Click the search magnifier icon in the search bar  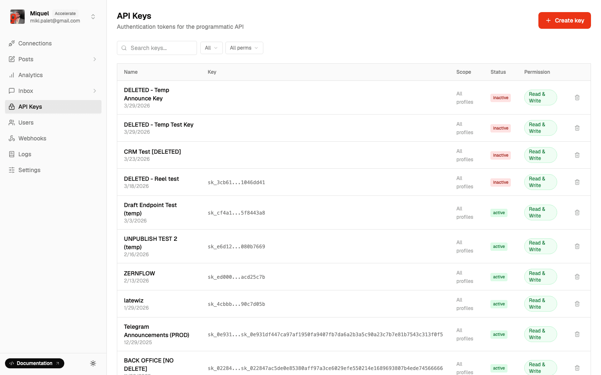tap(124, 48)
